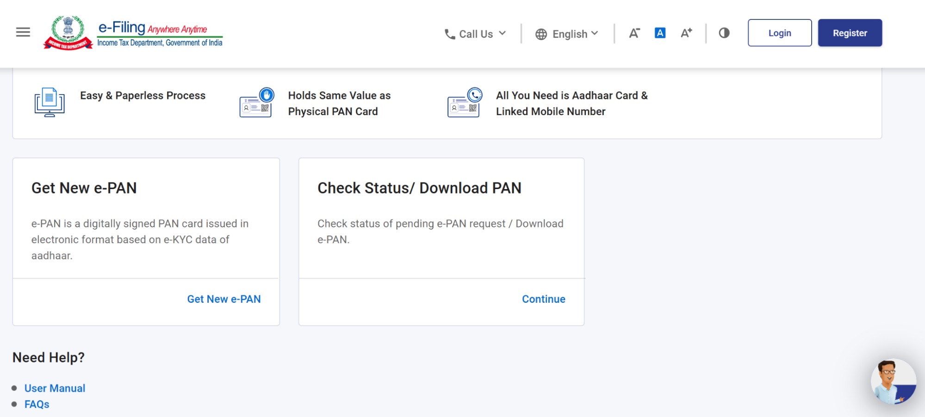Click the Easy & Paperless Process icon

[x=50, y=102]
